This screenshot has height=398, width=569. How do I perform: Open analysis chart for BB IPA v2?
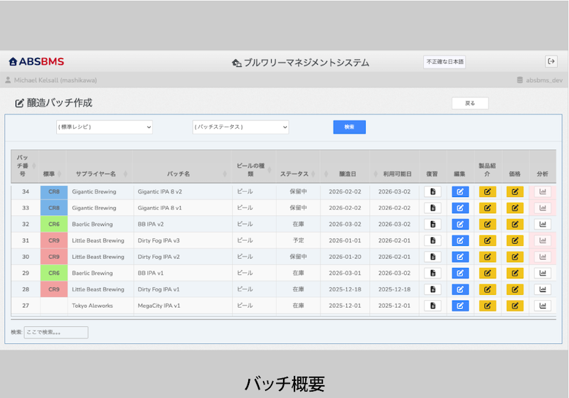[543, 225]
